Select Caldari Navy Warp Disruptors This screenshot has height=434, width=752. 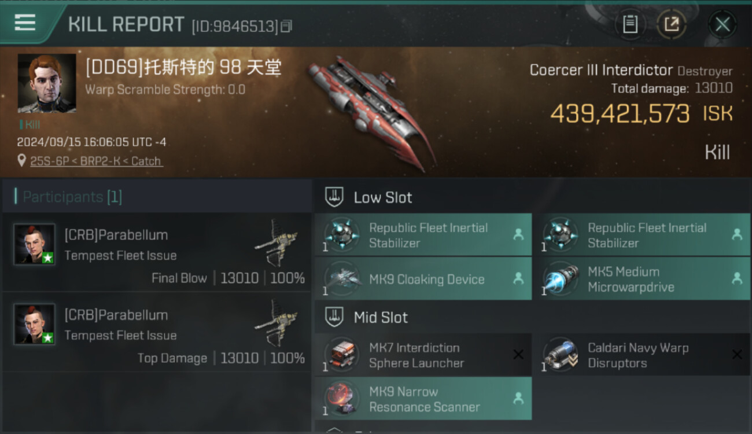642,355
